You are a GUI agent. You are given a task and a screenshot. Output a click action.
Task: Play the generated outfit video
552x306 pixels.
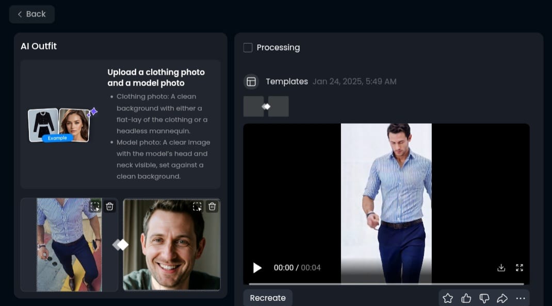(x=257, y=268)
